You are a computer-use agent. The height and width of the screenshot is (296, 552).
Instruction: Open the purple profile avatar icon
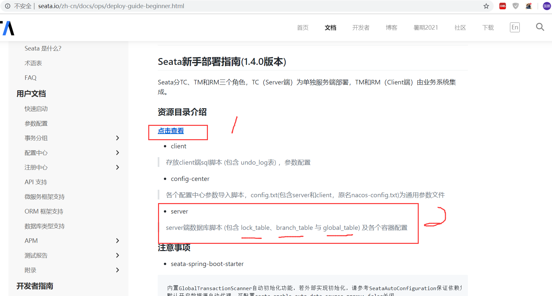[x=547, y=6]
